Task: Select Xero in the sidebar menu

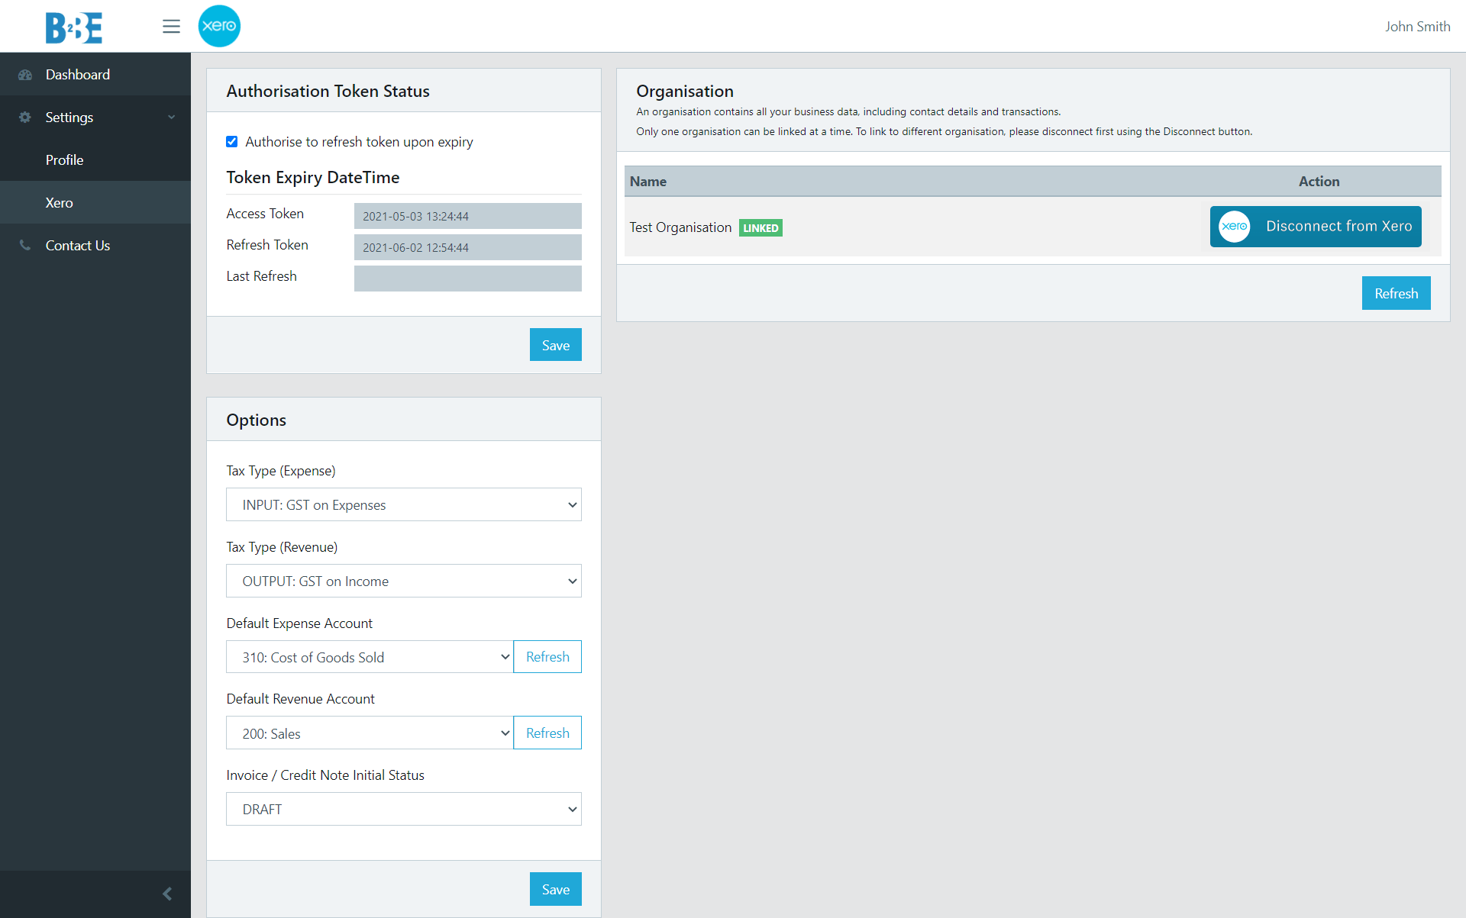Action: click(59, 203)
